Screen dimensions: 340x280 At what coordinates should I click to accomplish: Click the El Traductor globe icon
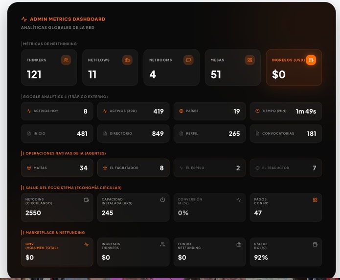coord(257,168)
